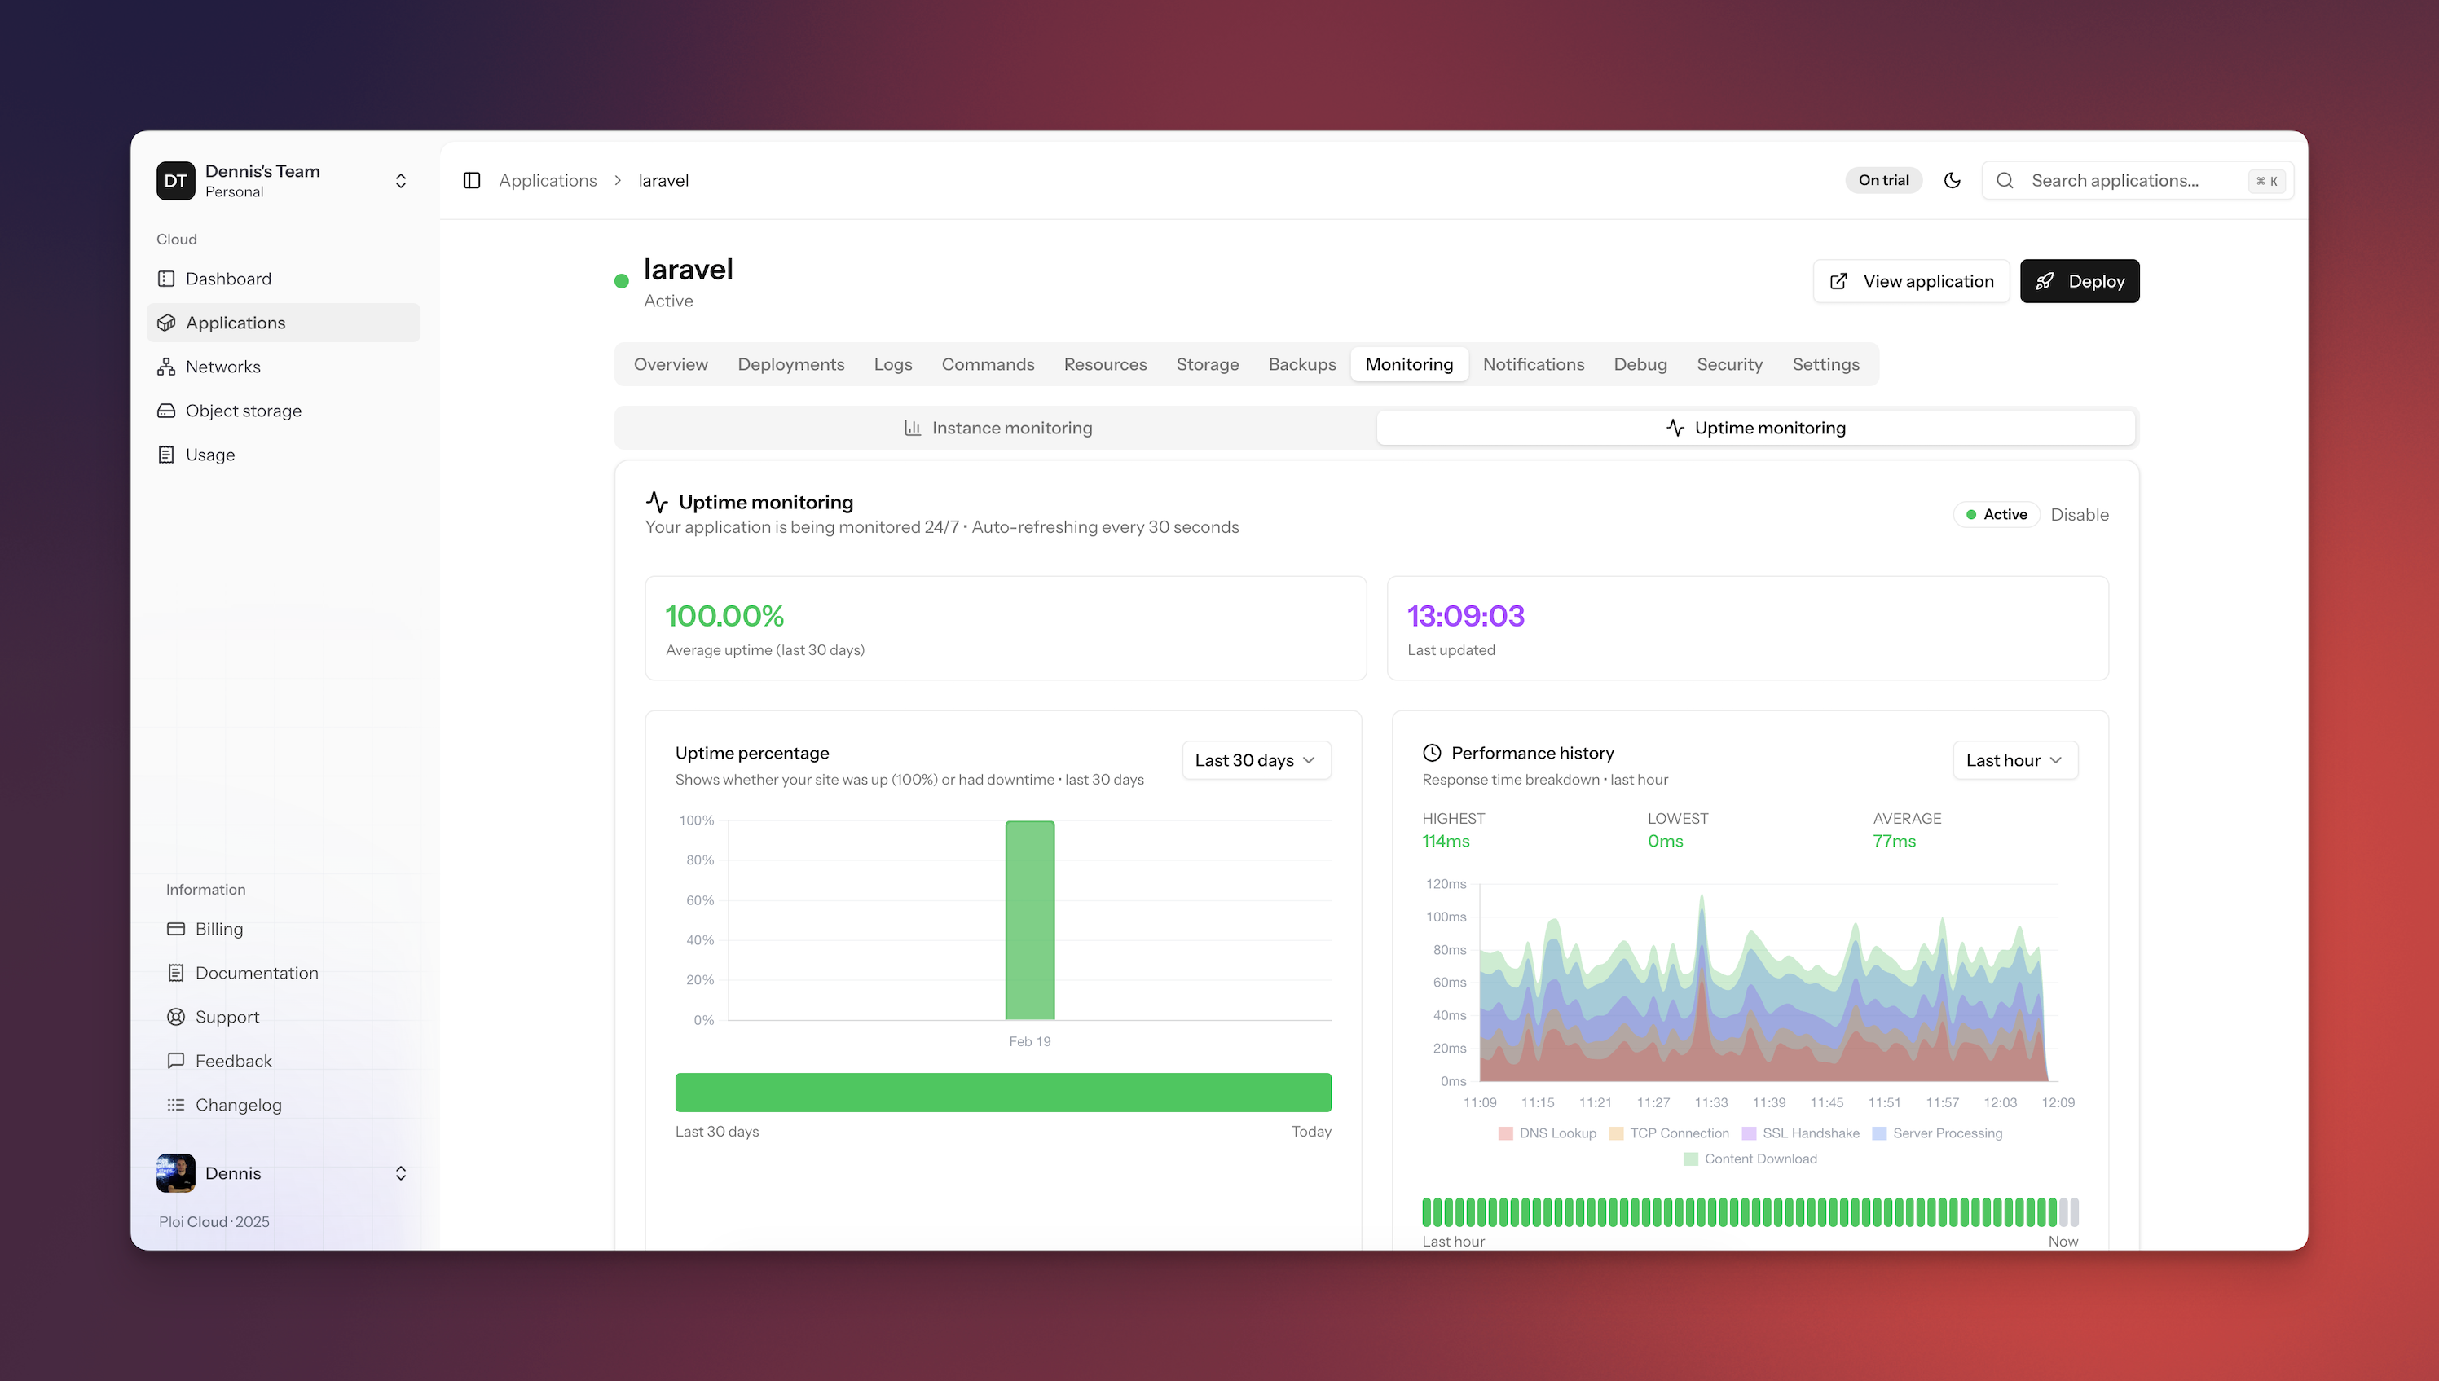Click the Support lifebuoy icon
Viewport: 2439px width, 1381px height.
coord(175,1017)
